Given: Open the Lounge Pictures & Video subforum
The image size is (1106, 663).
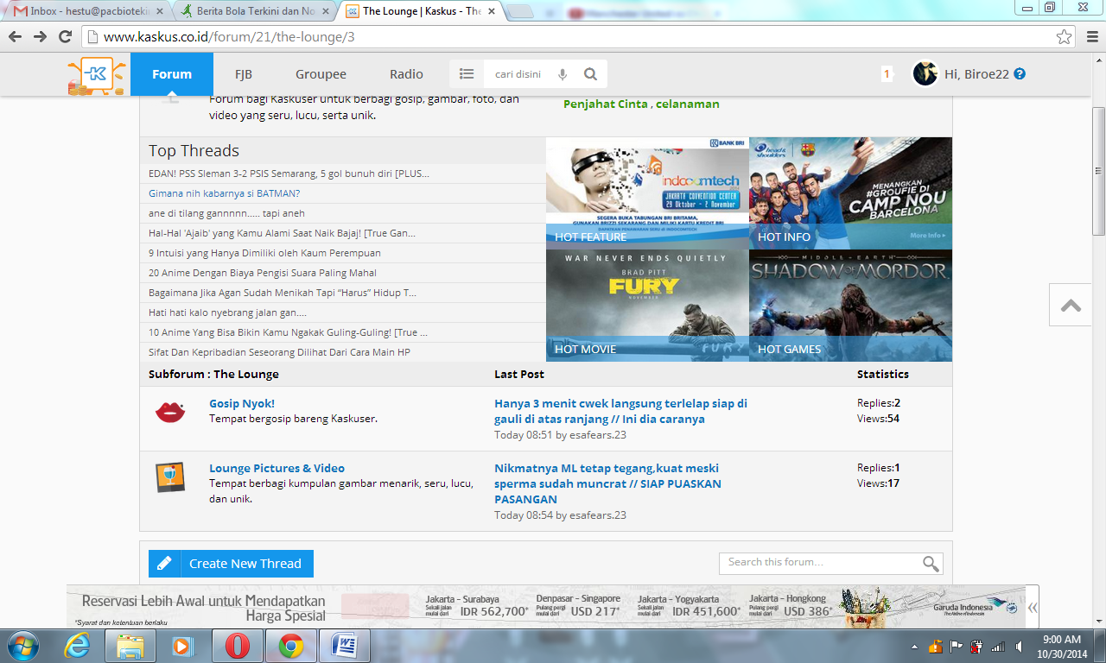Looking at the screenshot, I should [x=276, y=468].
